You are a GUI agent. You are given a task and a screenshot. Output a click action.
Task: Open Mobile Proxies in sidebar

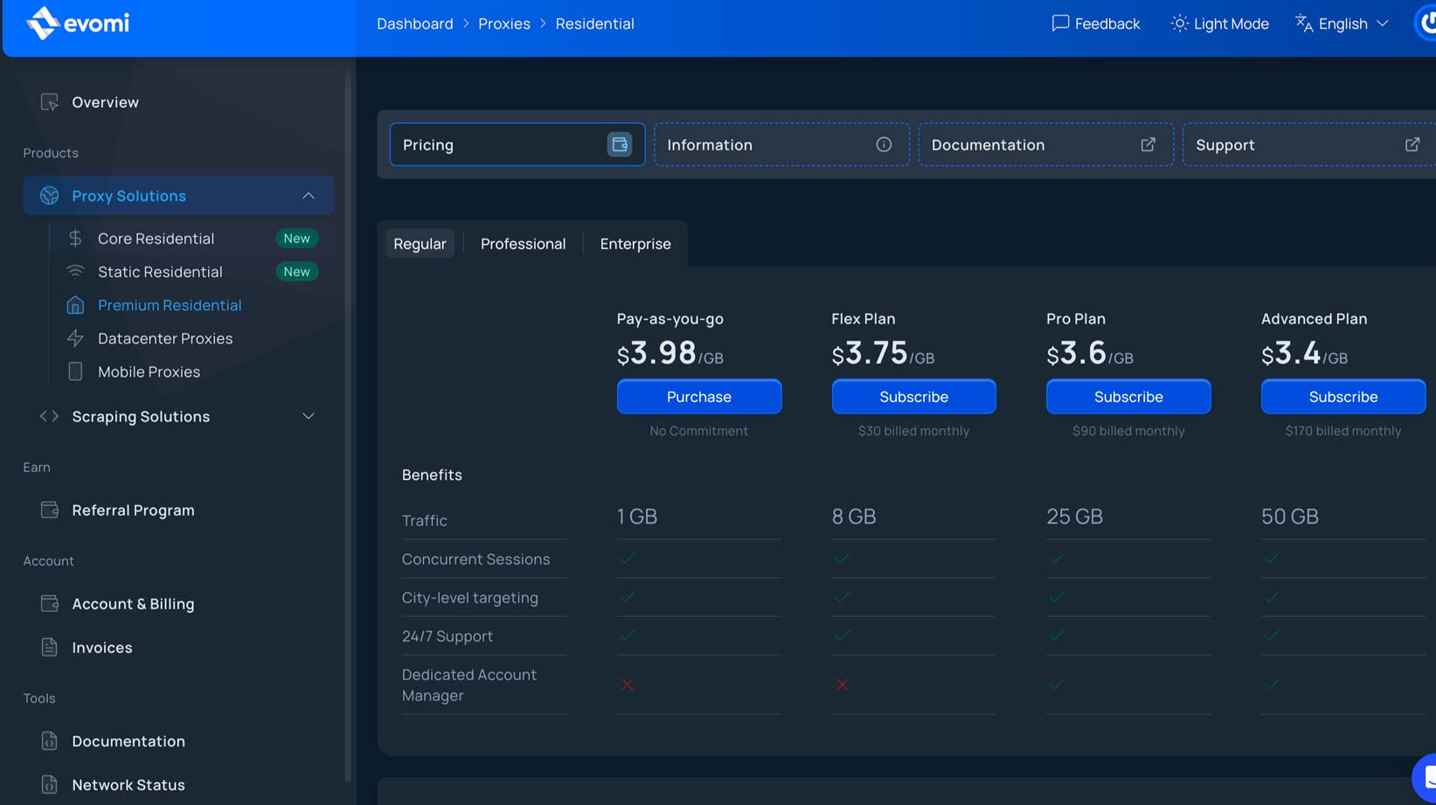[x=149, y=371]
